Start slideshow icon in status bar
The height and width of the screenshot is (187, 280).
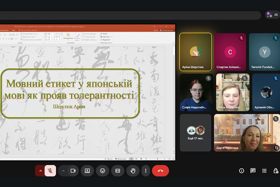tap(146, 159)
